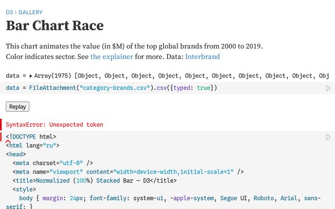Open the D3 breadcrumb link
This screenshot has height=209, width=335.
pyautogui.click(x=9, y=12)
